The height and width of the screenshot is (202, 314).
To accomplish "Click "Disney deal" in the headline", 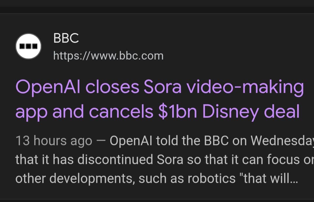I will (251, 112).
